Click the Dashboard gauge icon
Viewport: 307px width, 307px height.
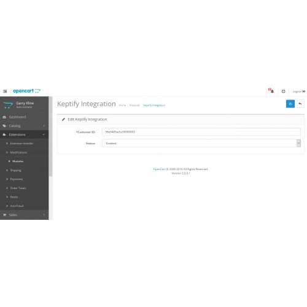pyautogui.click(x=4, y=117)
